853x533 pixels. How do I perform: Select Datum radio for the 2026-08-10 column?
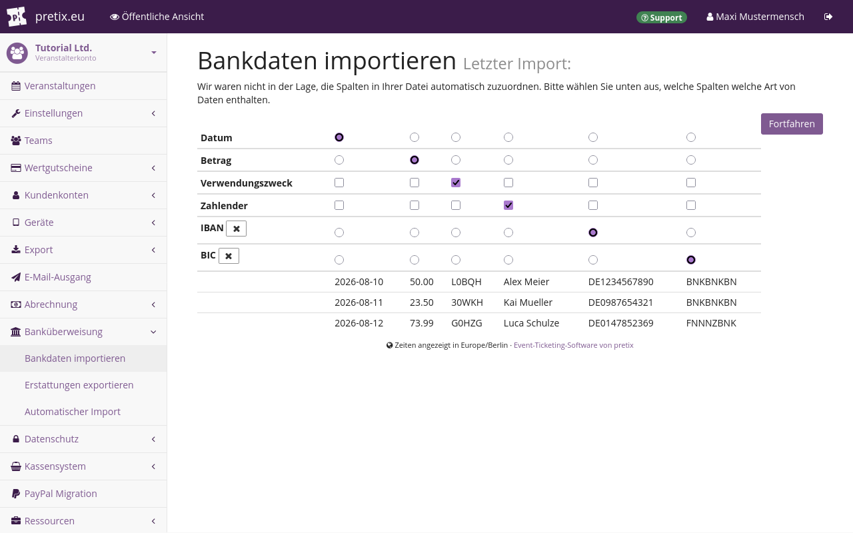click(339, 137)
